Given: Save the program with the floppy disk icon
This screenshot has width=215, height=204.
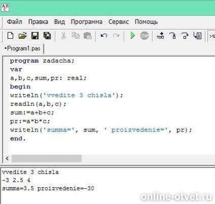Looking at the screenshot, I should coord(35,36).
